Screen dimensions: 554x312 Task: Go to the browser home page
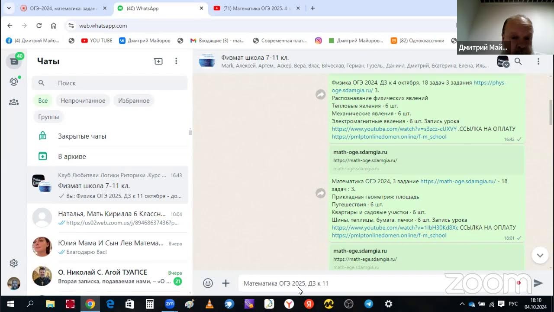[54, 26]
